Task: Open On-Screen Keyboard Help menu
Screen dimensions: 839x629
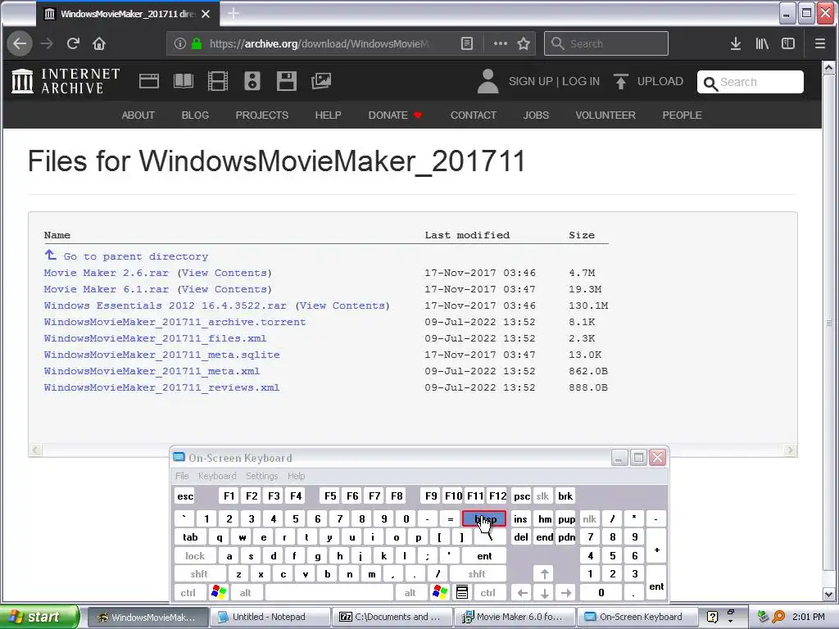Action: (296, 476)
